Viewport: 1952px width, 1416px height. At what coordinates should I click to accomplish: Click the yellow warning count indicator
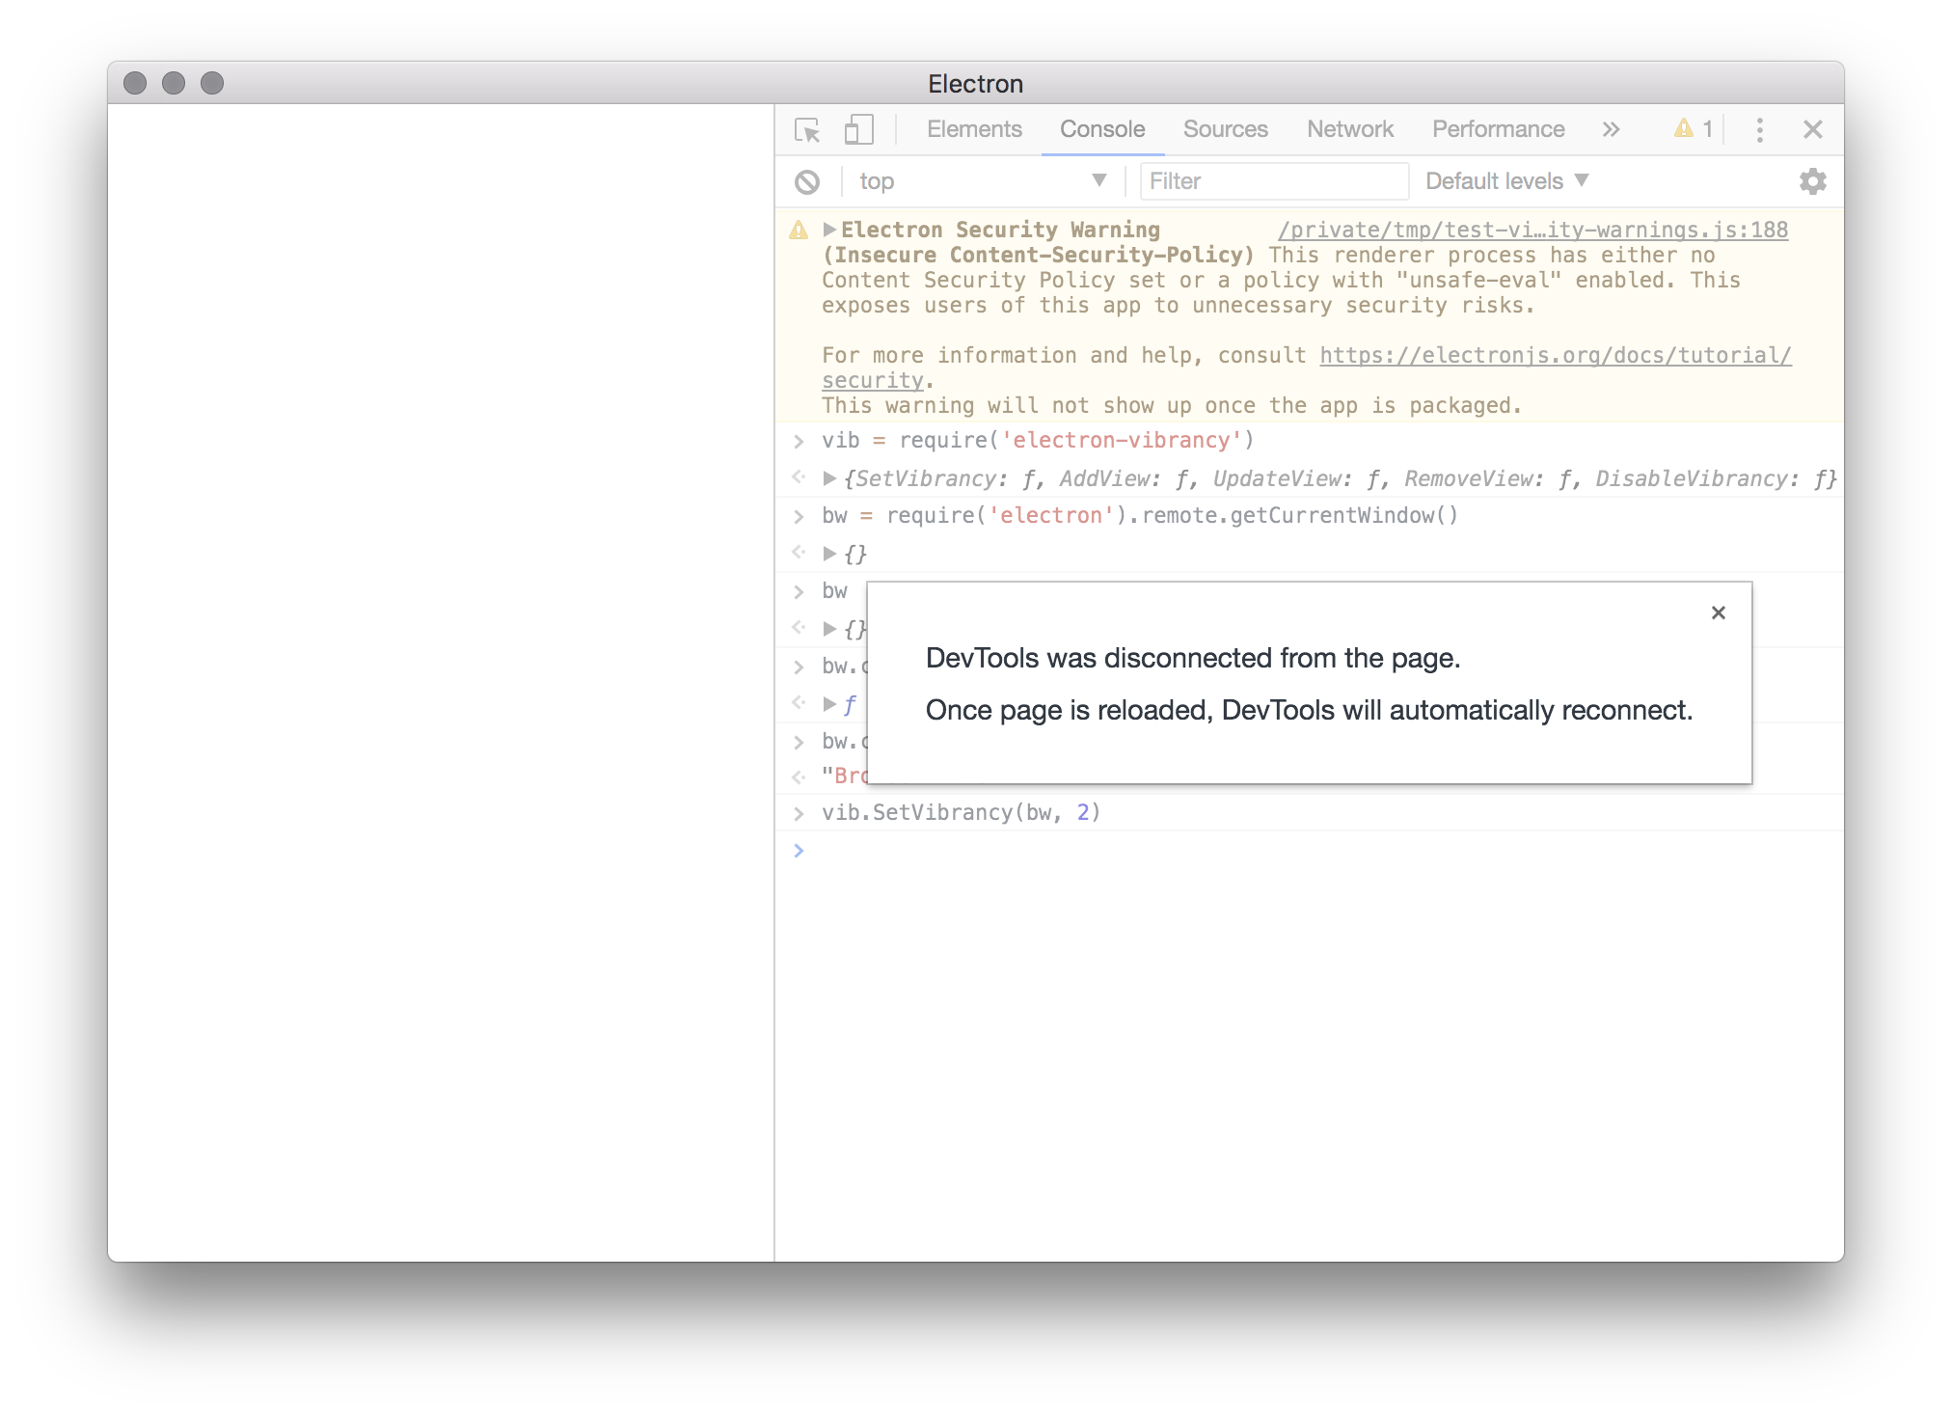(x=1693, y=128)
